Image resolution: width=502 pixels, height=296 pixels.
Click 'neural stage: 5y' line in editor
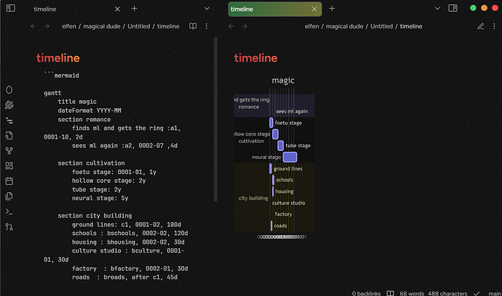tap(100, 198)
